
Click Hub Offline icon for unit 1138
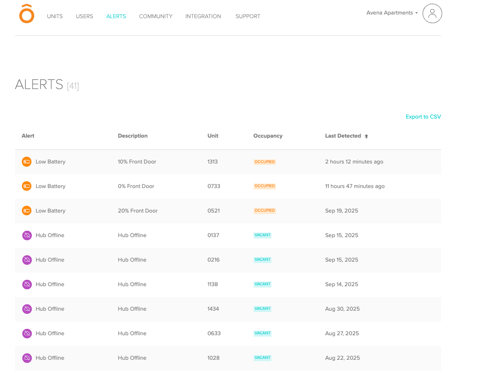click(x=27, y=284)
